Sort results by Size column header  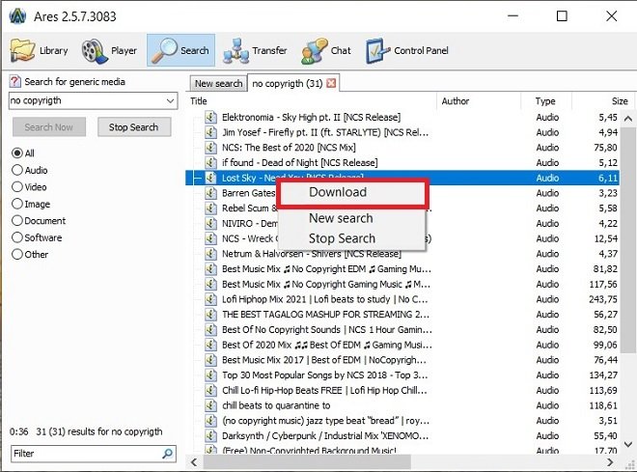click(602, 101)
